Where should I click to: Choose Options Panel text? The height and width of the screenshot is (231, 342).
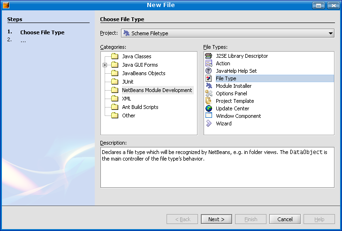pyautogui.click(x=231, y=93)
